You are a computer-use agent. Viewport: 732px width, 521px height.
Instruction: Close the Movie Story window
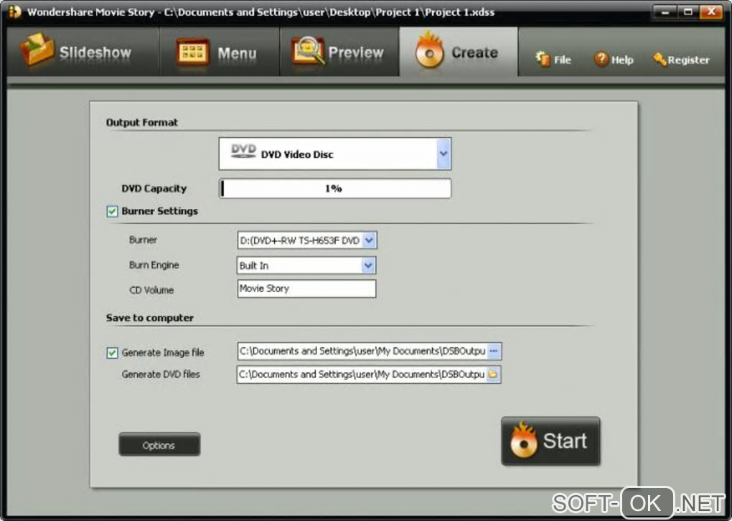(711, 12)
